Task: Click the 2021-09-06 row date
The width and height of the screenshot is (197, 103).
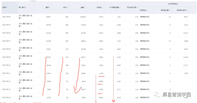Action: pos(6,33)
